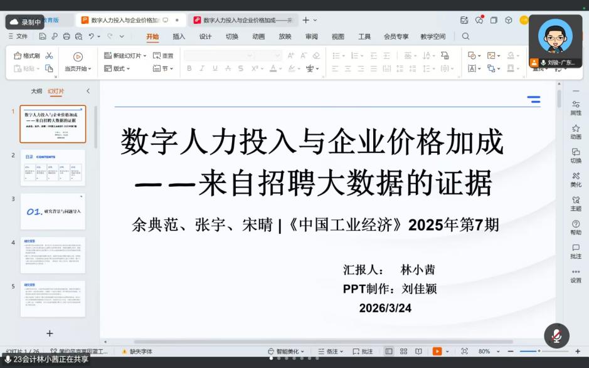Viewport: 589px width, 368px height.
Task: Start slideshow from current slide play icon
Action: pos(78,56)
